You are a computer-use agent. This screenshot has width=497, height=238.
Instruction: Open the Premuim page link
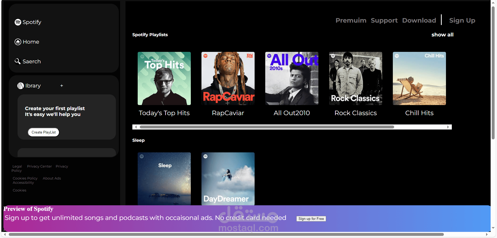351,20
